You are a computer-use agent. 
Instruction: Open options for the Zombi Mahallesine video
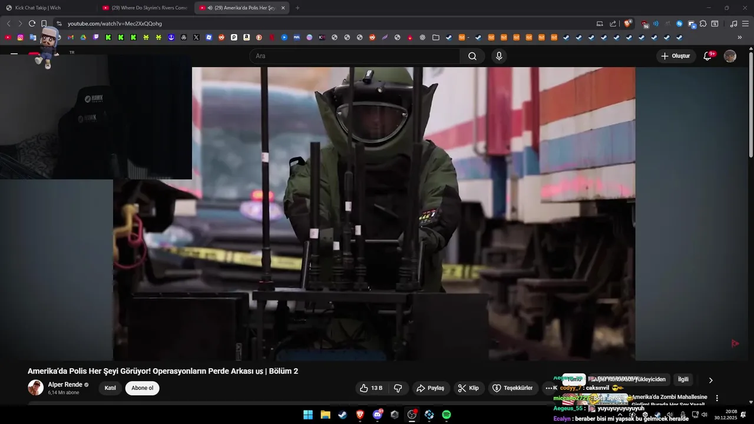[717, 398]
